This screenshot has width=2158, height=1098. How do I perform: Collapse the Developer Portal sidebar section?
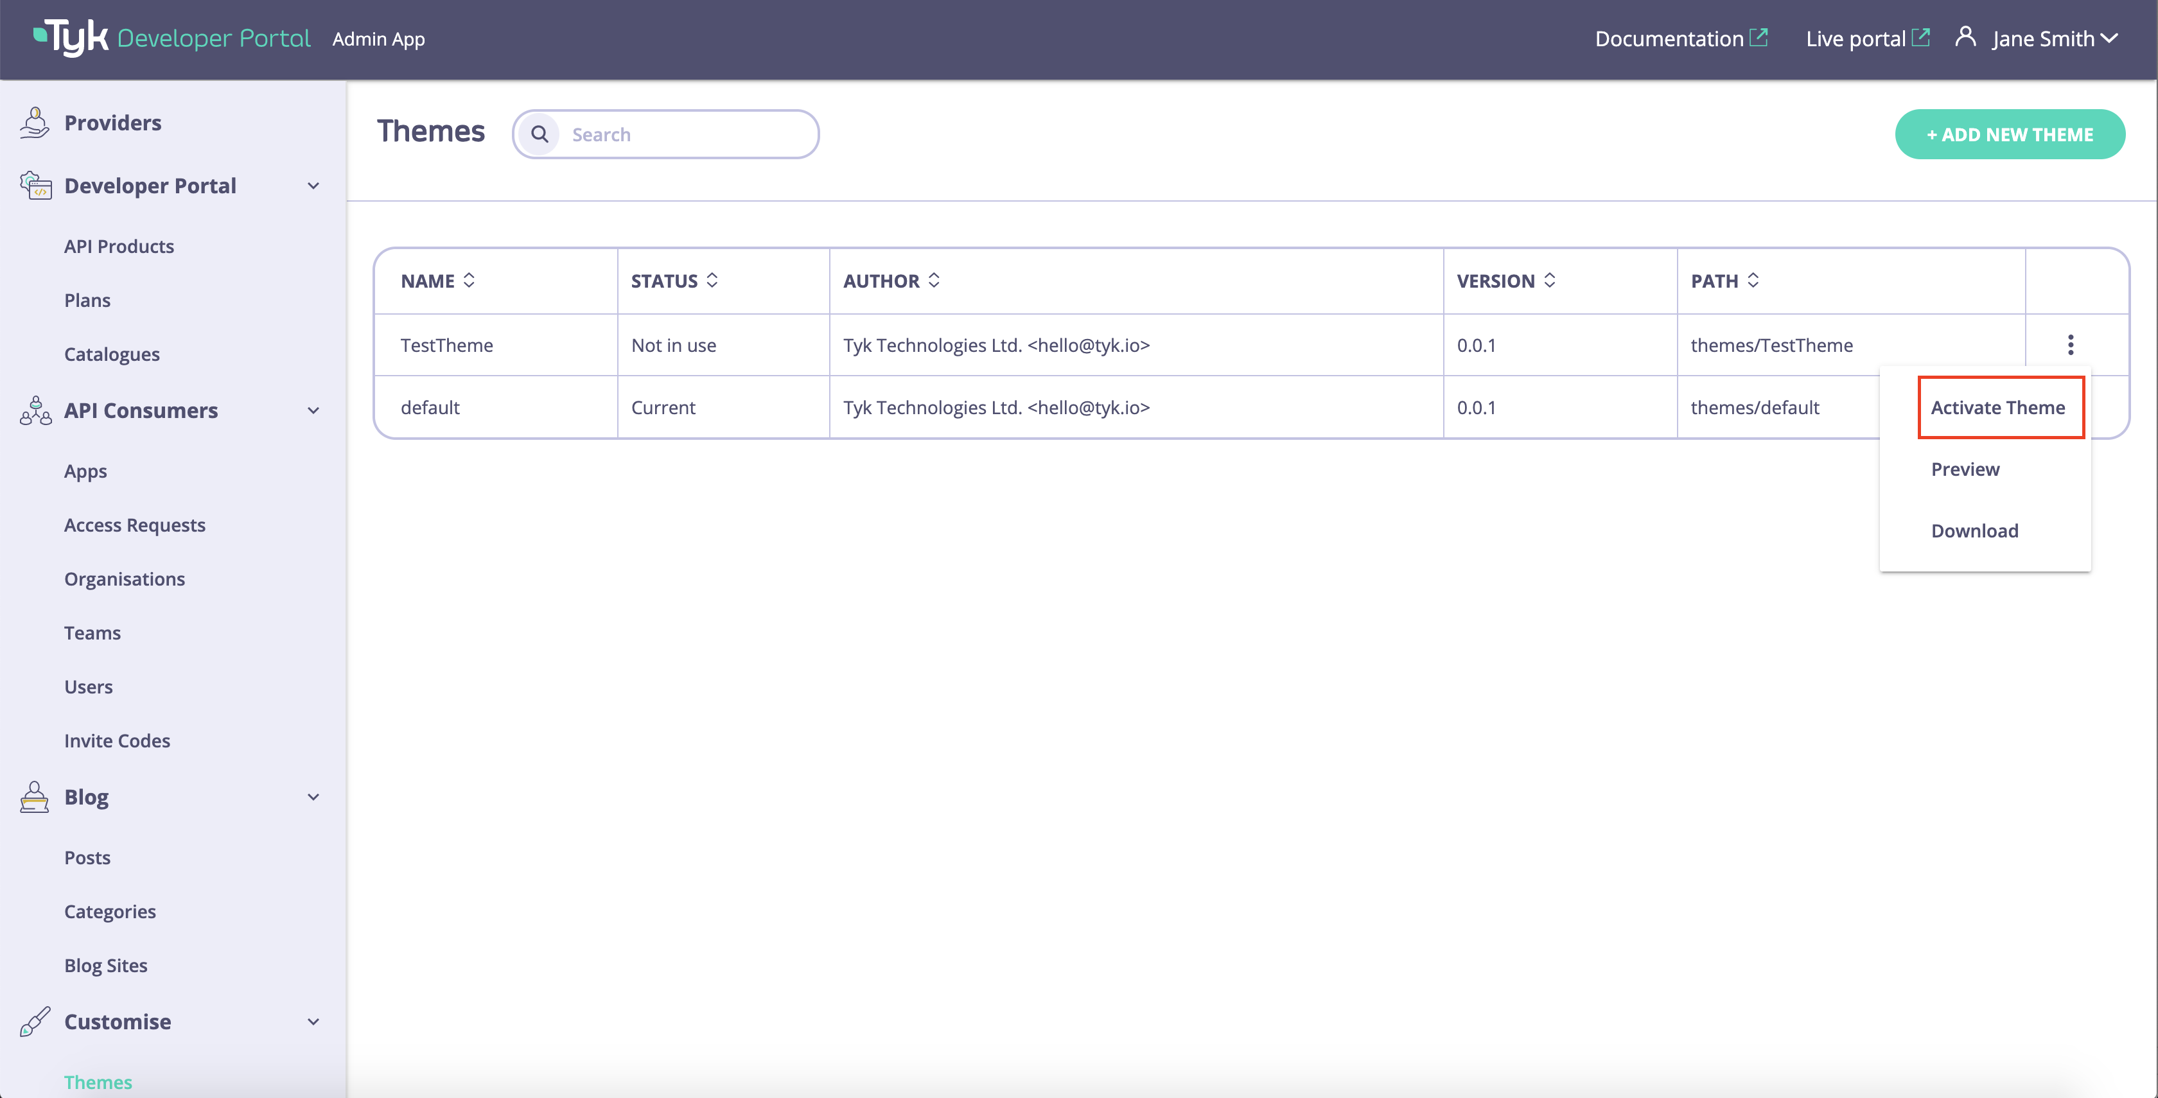(x=313, y=186)
